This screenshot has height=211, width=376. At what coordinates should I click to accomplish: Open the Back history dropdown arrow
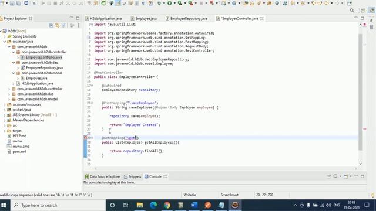tap(332, 3)
